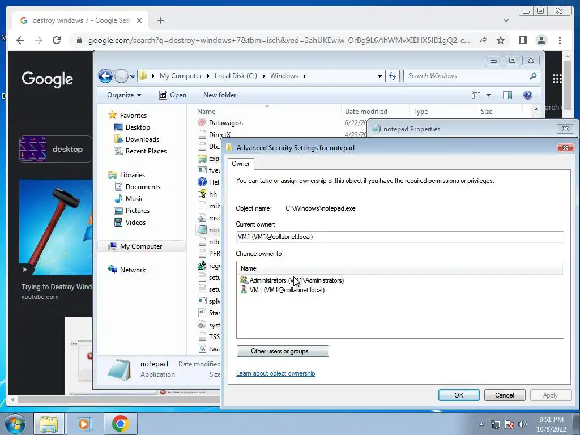Viewport: 580px width, 435px height.
Task: Open Windows Explorer from taskbar
Action: point(49,424)
